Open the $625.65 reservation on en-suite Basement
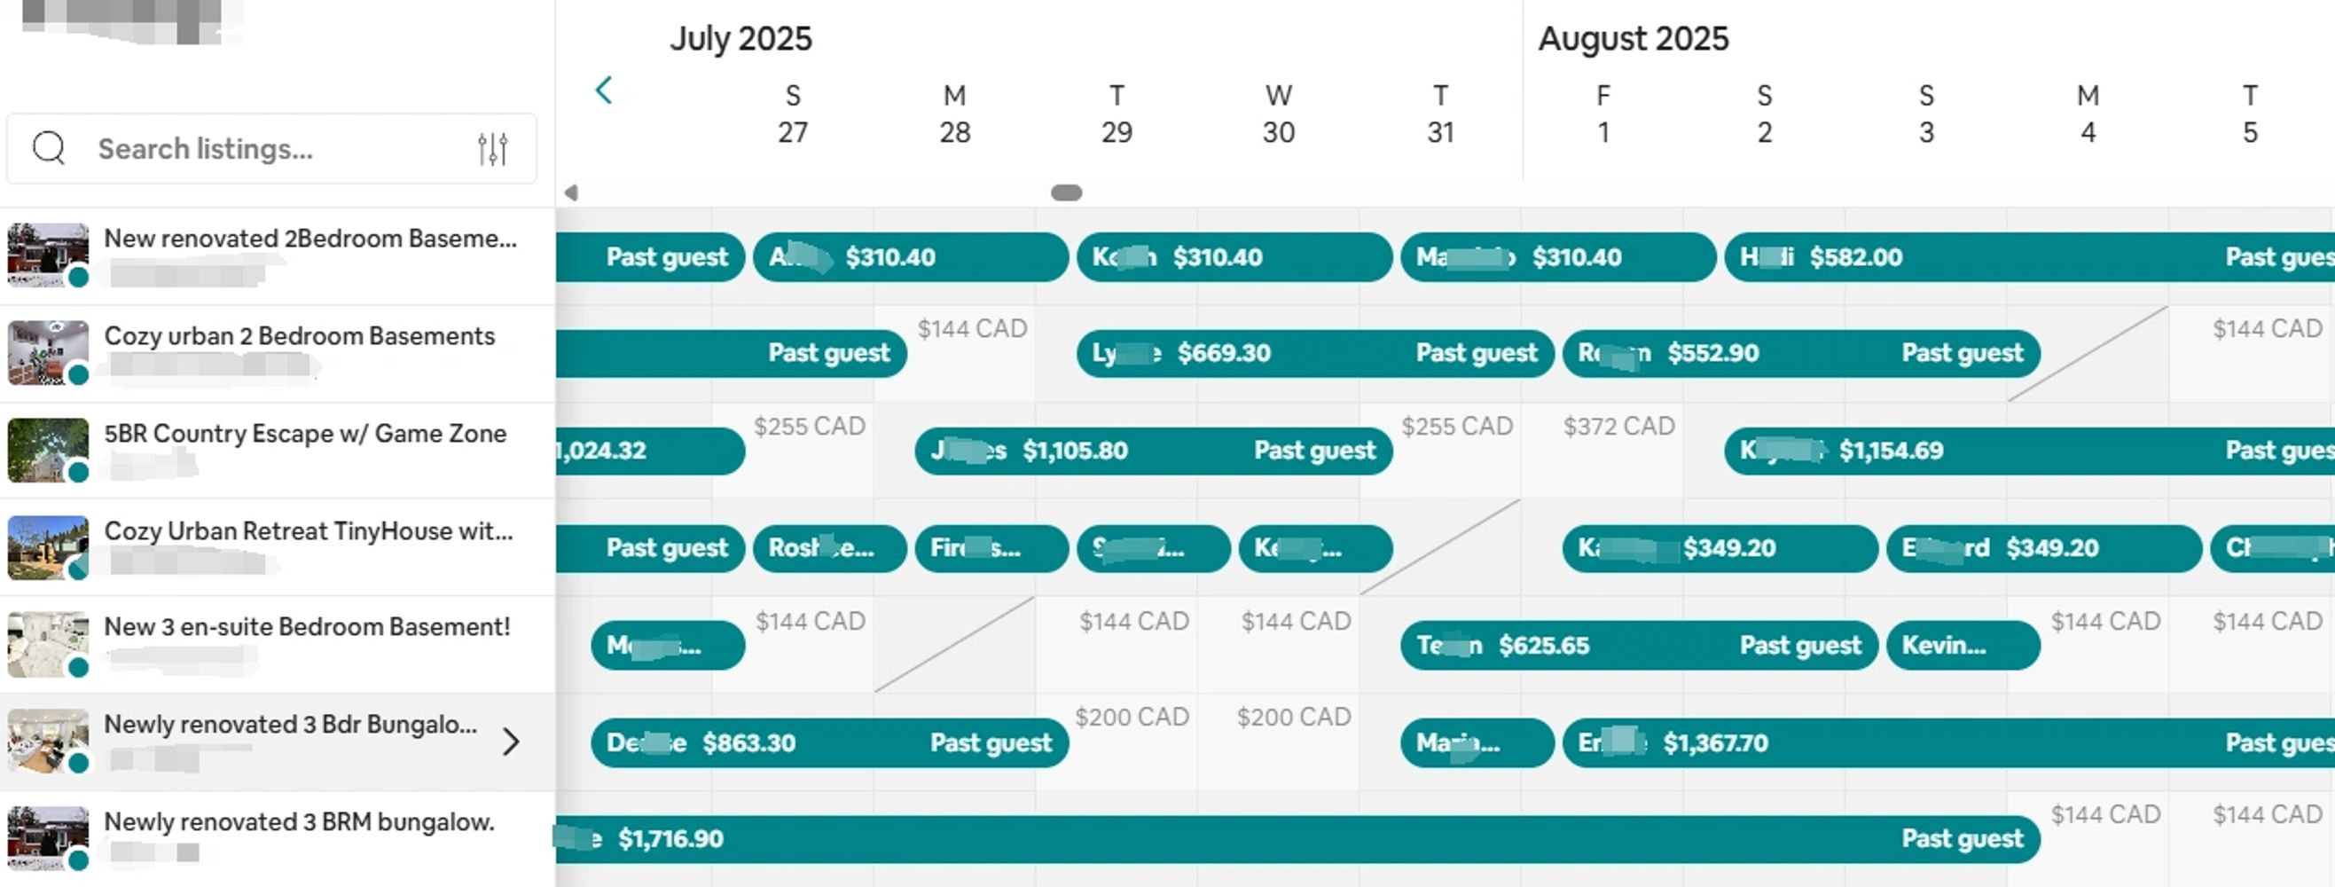The height and width of the screenshot is (887, 2335). coord(1639,645)
